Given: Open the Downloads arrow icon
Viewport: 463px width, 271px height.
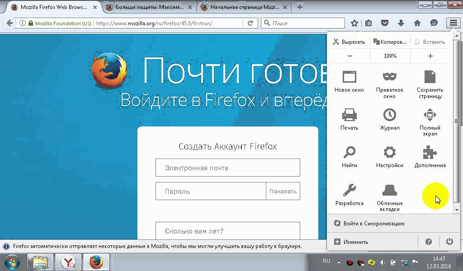Looking at the screenshot, I should click(401, 23).
